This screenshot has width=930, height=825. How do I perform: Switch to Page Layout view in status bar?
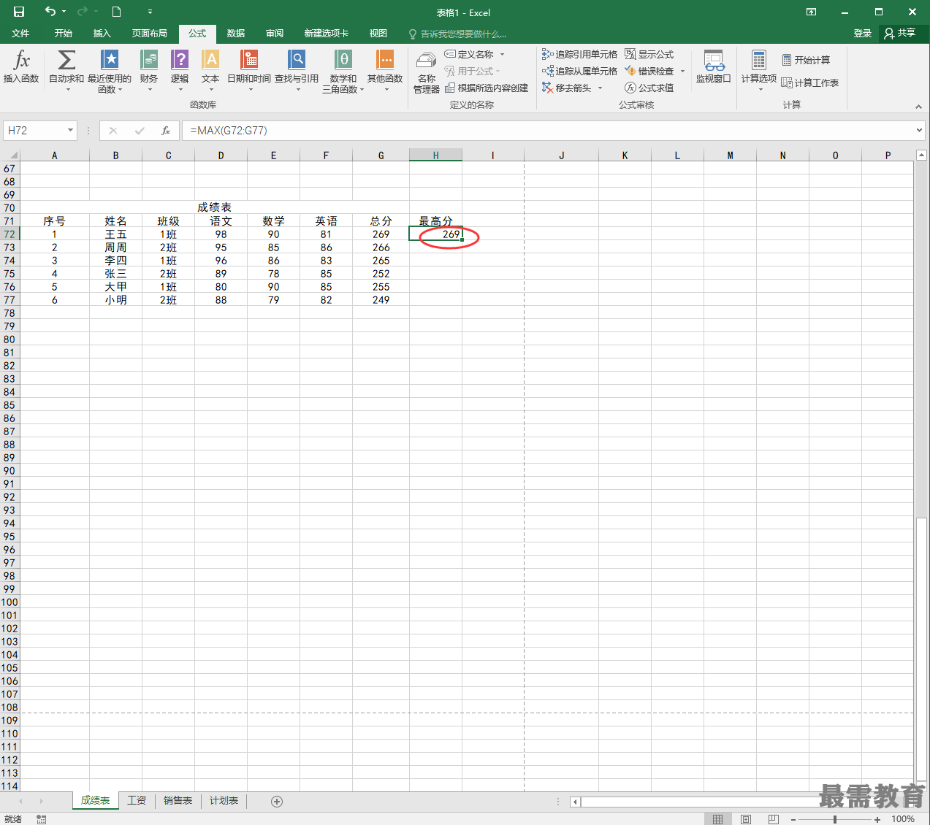(x=746, y=819)
